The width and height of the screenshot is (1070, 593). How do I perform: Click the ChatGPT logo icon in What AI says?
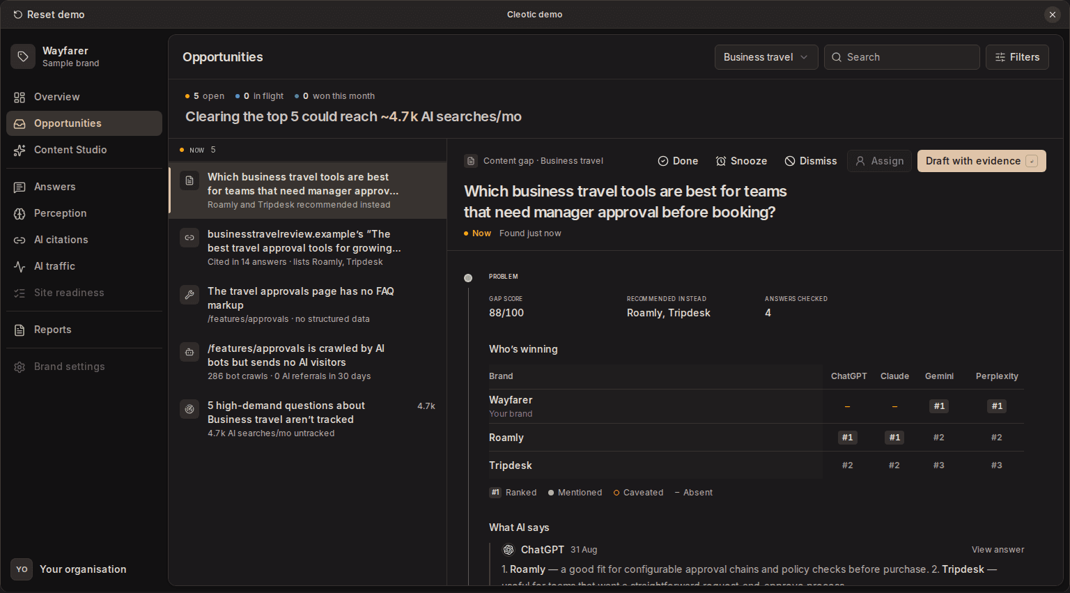pos(509,550)
